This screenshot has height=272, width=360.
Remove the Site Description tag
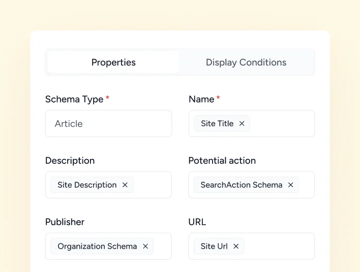pos(125,185)
